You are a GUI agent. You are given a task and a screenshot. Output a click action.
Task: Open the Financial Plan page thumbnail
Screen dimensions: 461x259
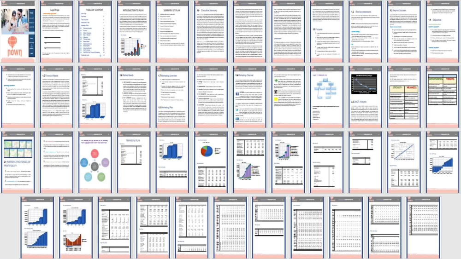pyautogui.click(x=134, y=162)
